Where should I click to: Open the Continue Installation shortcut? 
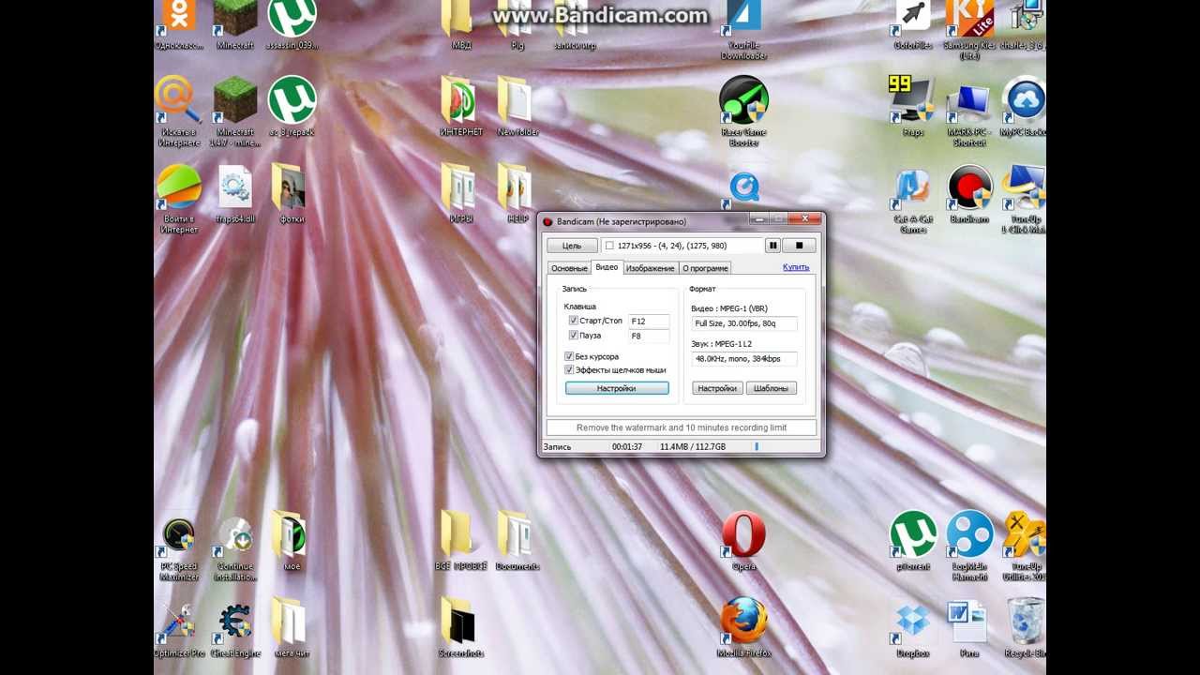click(234, 548)
